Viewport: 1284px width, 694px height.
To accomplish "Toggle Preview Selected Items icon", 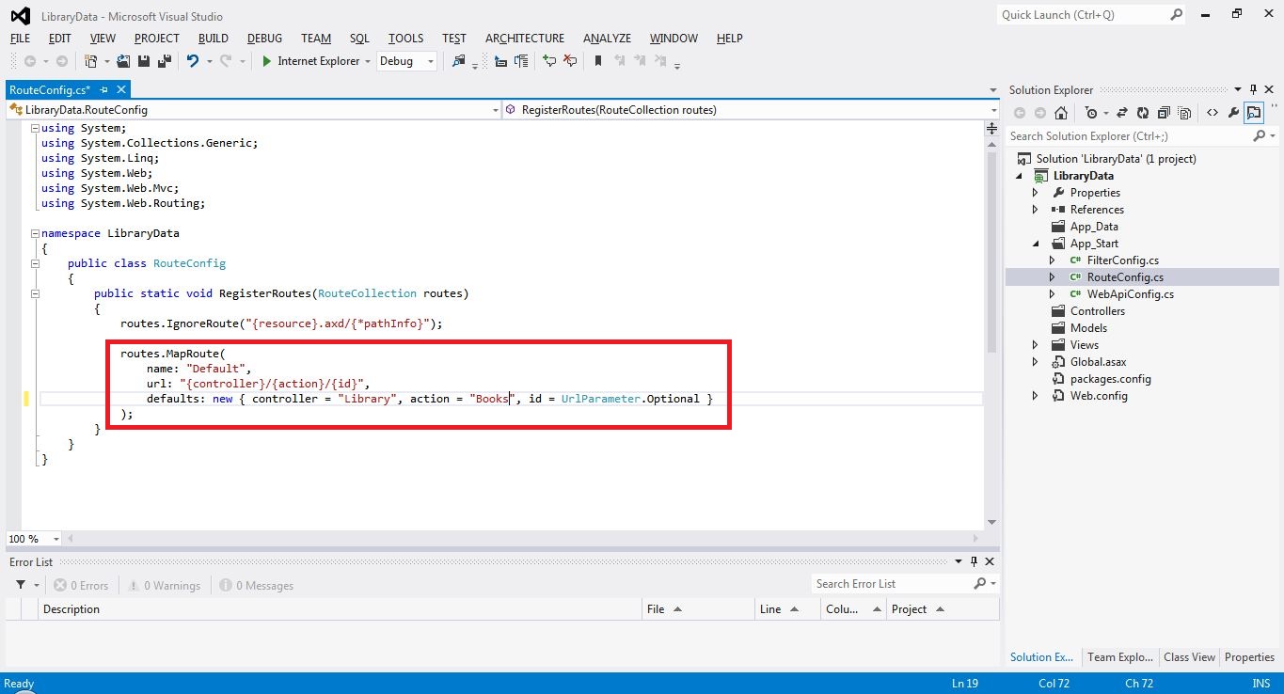I will point(1254,113).
